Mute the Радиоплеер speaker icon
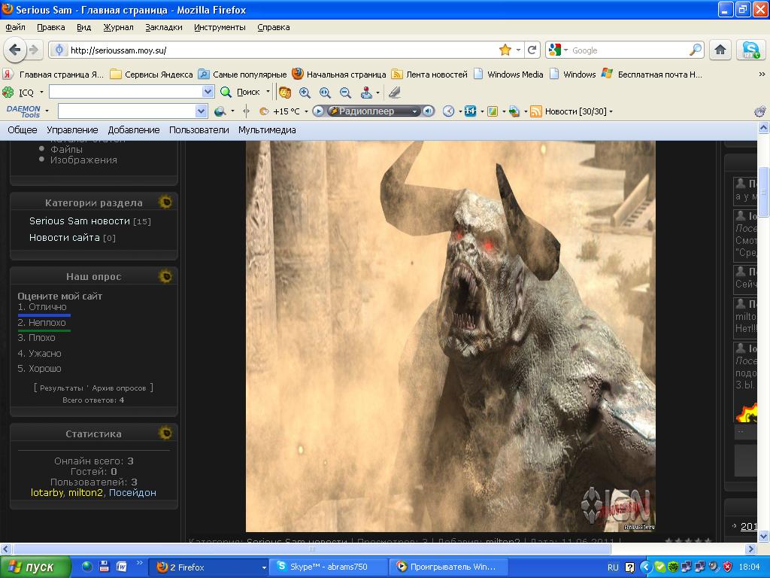770x578 pixels. coord(428,111)
